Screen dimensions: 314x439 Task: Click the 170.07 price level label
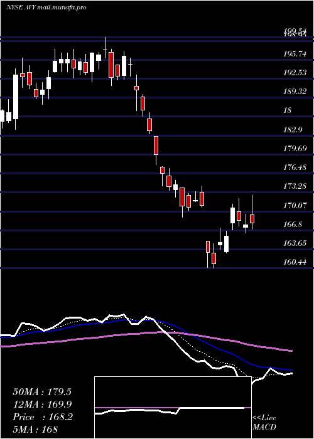295,206
